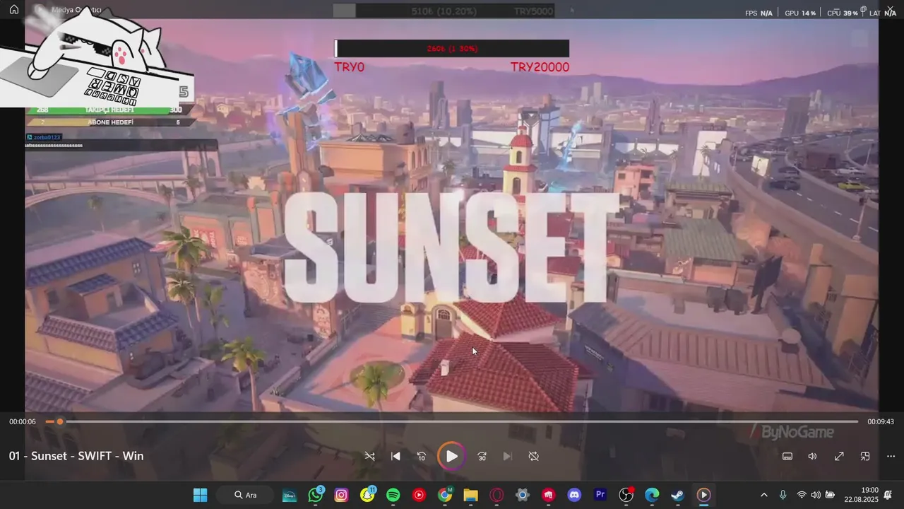
Task: Click the GPU 14% overlay readout
Action: 800,13
